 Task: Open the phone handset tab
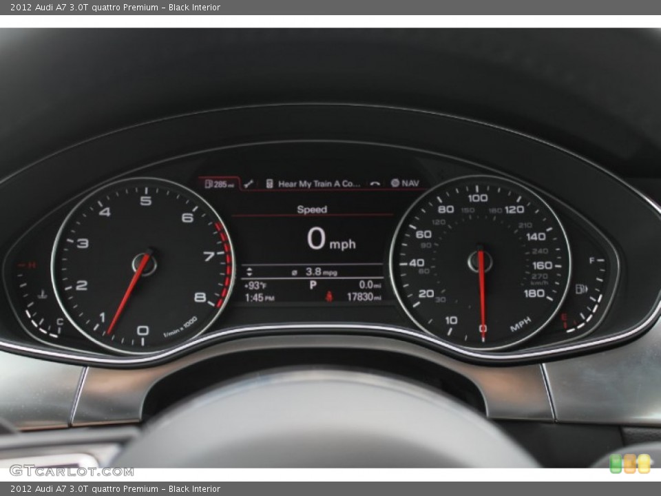pyautogui.click(x=375, y=184)
